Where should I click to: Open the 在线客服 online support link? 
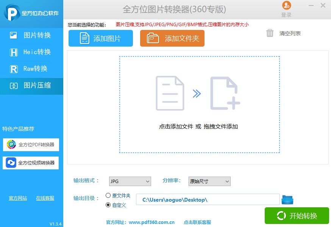pyautogui.click(x=45, y=198)
